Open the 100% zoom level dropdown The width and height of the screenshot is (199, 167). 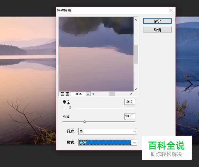[x=88, y=94]
